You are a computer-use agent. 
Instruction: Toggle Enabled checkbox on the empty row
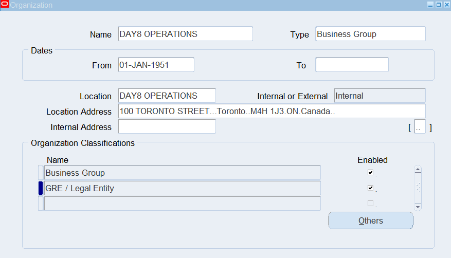[x=370, y=204]
